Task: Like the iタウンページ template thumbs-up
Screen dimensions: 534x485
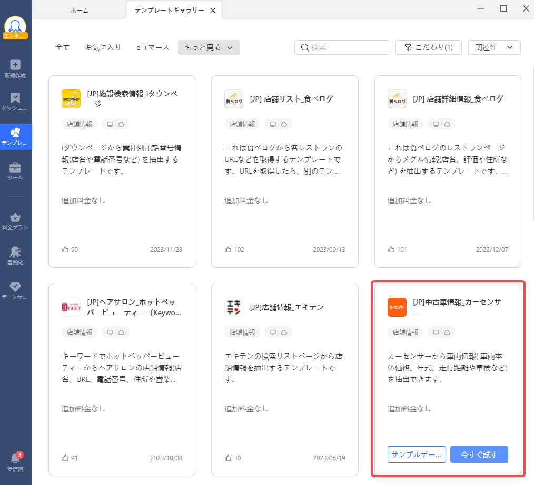Action: (65, 249)
